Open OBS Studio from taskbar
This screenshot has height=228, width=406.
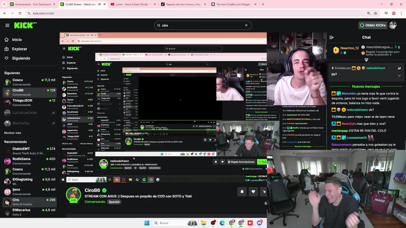pyautogui.click(x=213, y=223)
